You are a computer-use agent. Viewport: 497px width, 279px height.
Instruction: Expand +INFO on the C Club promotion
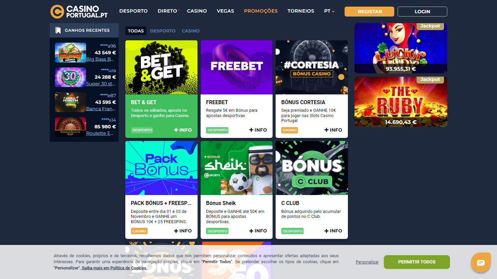333,231
